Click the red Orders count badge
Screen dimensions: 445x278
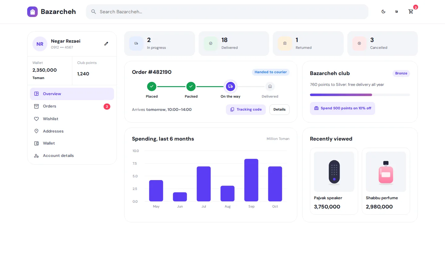(x=107, y=107)
